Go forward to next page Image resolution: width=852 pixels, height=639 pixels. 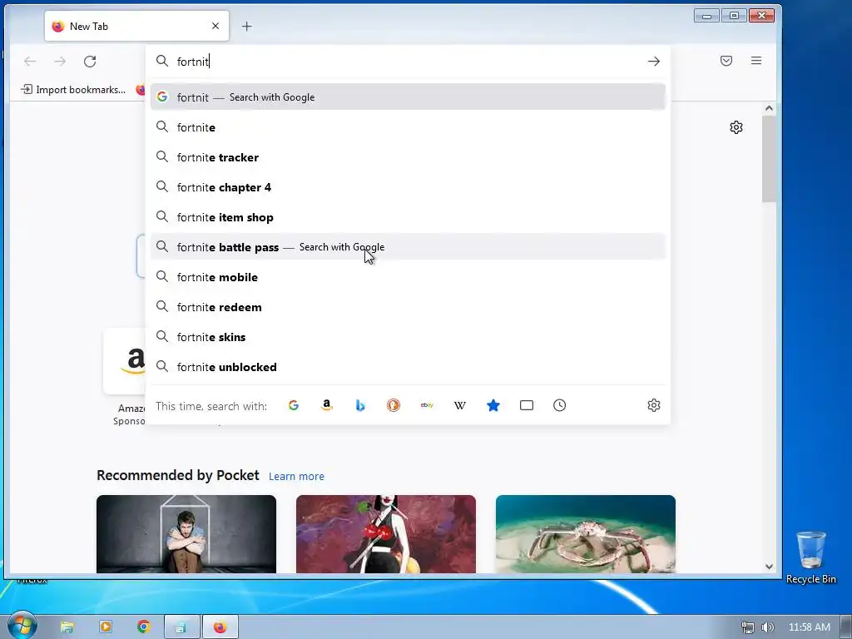pos(60,62)
